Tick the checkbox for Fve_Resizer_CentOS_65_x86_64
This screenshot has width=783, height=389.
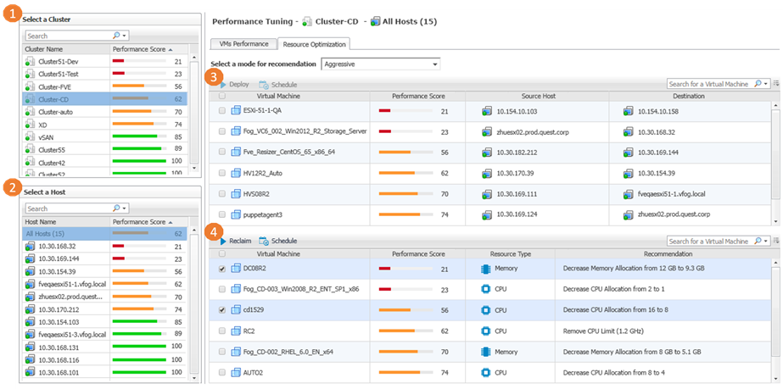click(221, 153)
